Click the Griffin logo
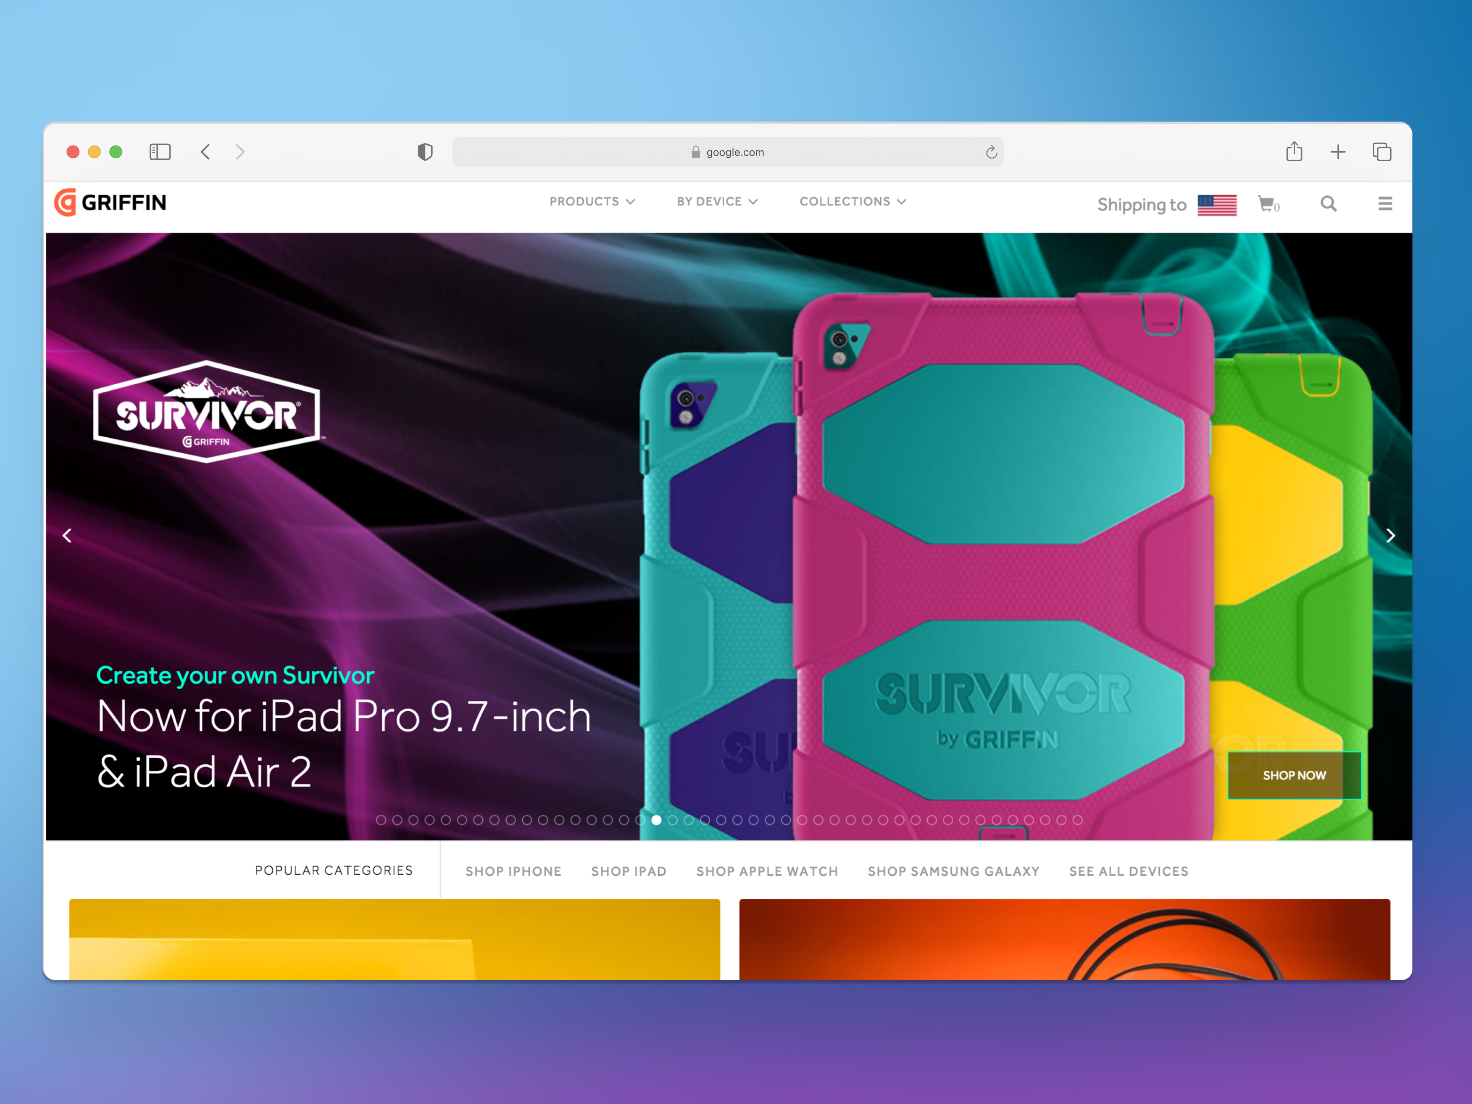 click(111, 202)
